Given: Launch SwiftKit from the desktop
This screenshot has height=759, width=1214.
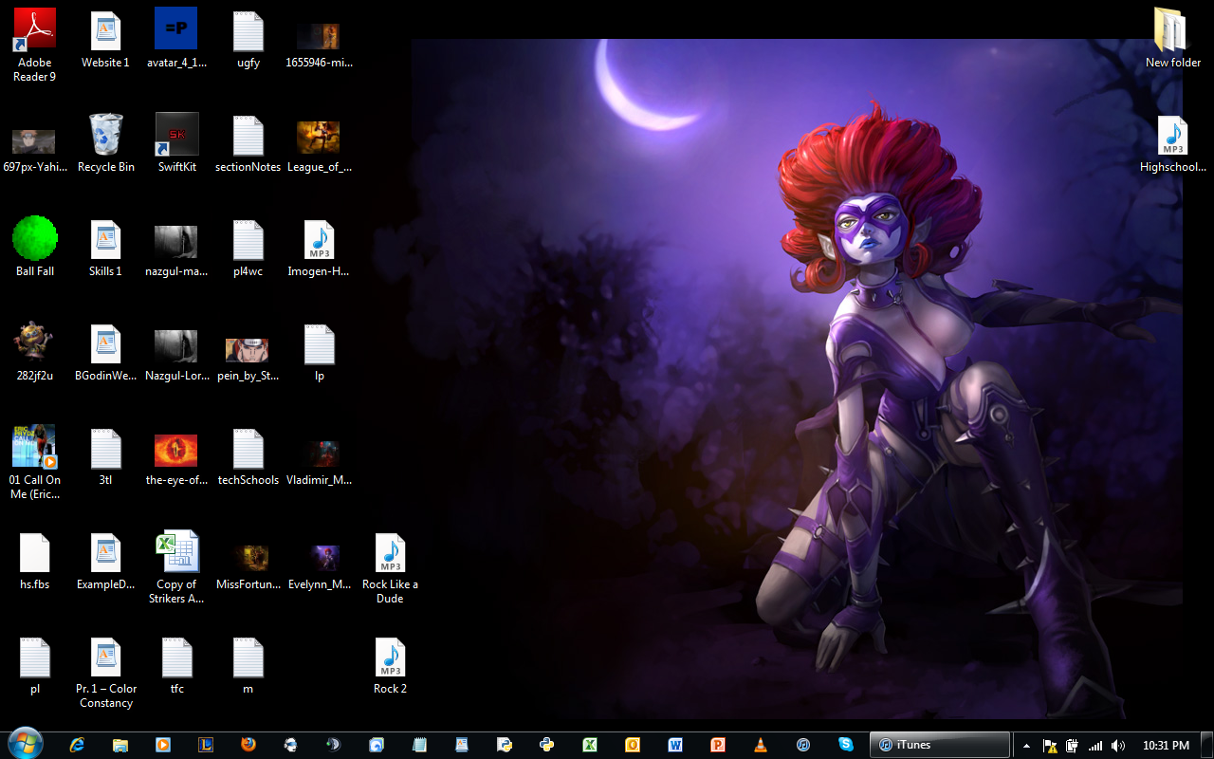Looking at the screenshot, I should click(177, 135).
